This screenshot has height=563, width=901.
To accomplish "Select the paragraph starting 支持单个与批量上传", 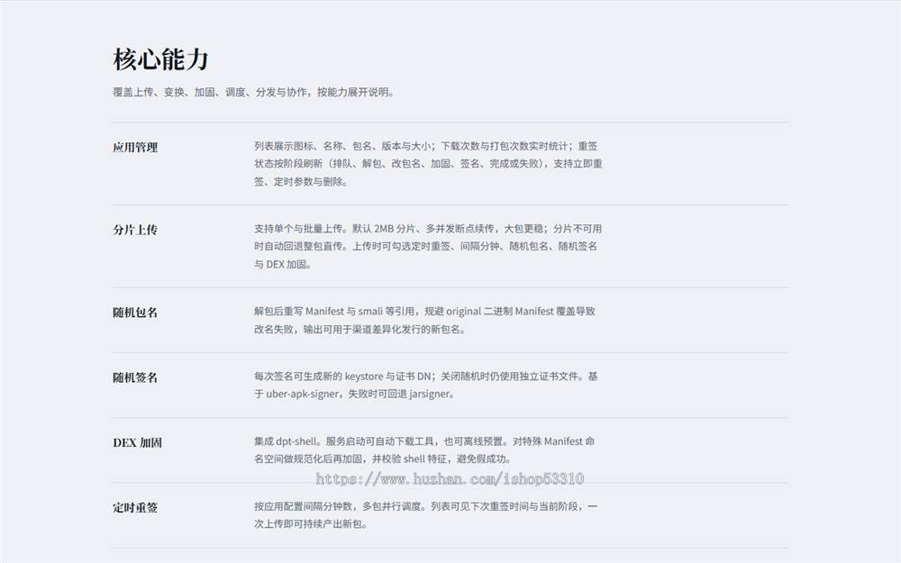I will tap(428, 247).
